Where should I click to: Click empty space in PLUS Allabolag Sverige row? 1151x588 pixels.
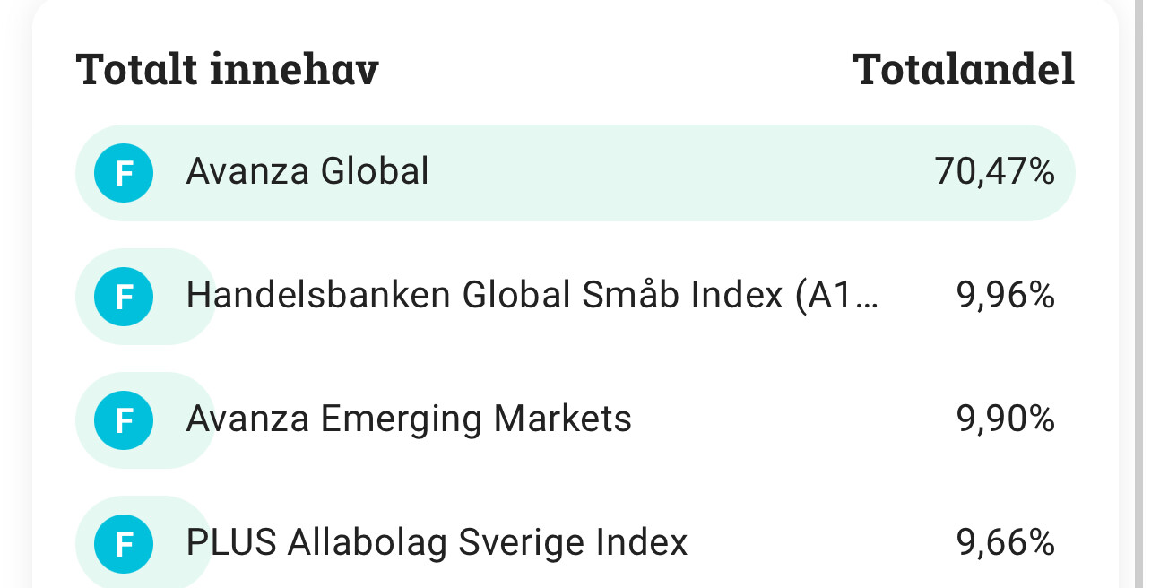point(816,543)
